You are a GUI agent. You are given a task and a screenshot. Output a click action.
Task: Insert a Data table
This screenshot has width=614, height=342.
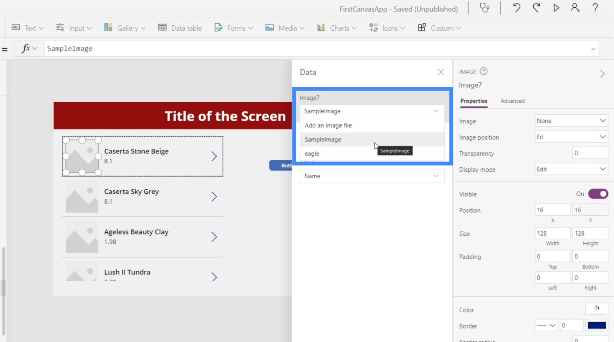tap(180, 28)
